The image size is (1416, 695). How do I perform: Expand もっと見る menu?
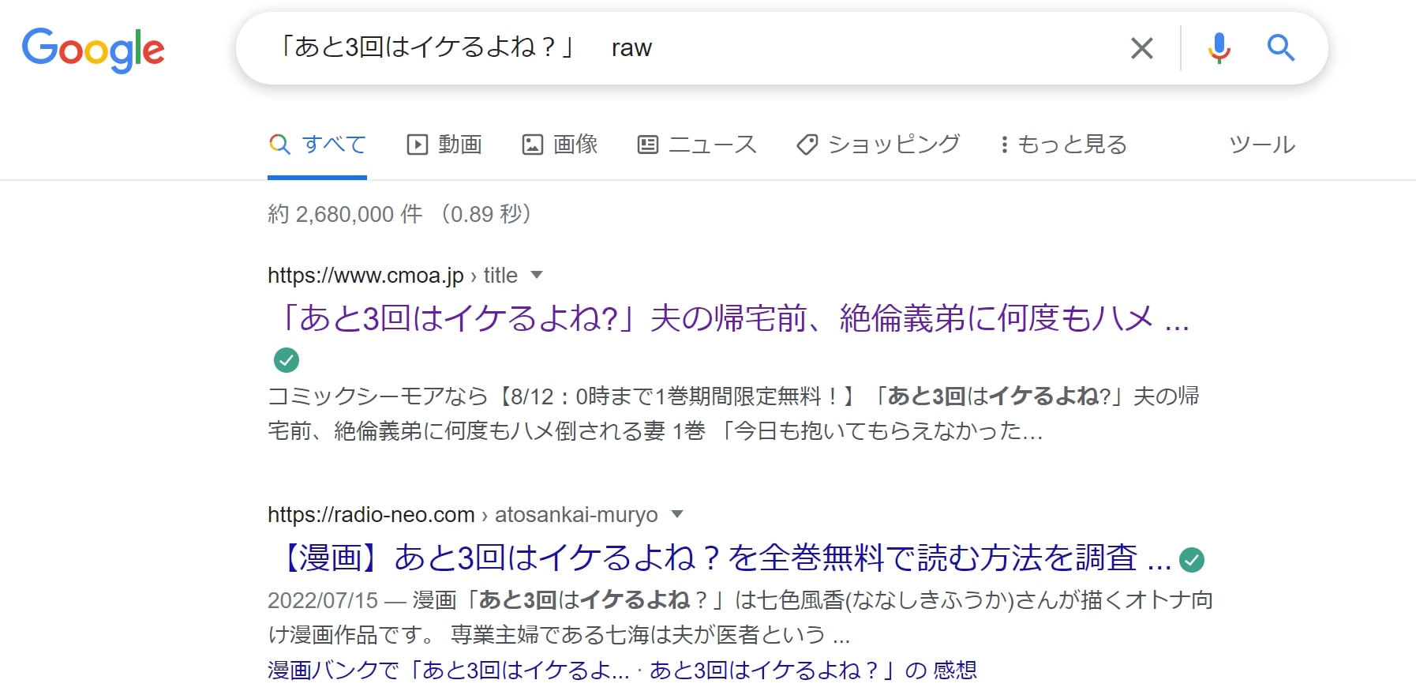pyautogui.click(x=1063, y=145)
